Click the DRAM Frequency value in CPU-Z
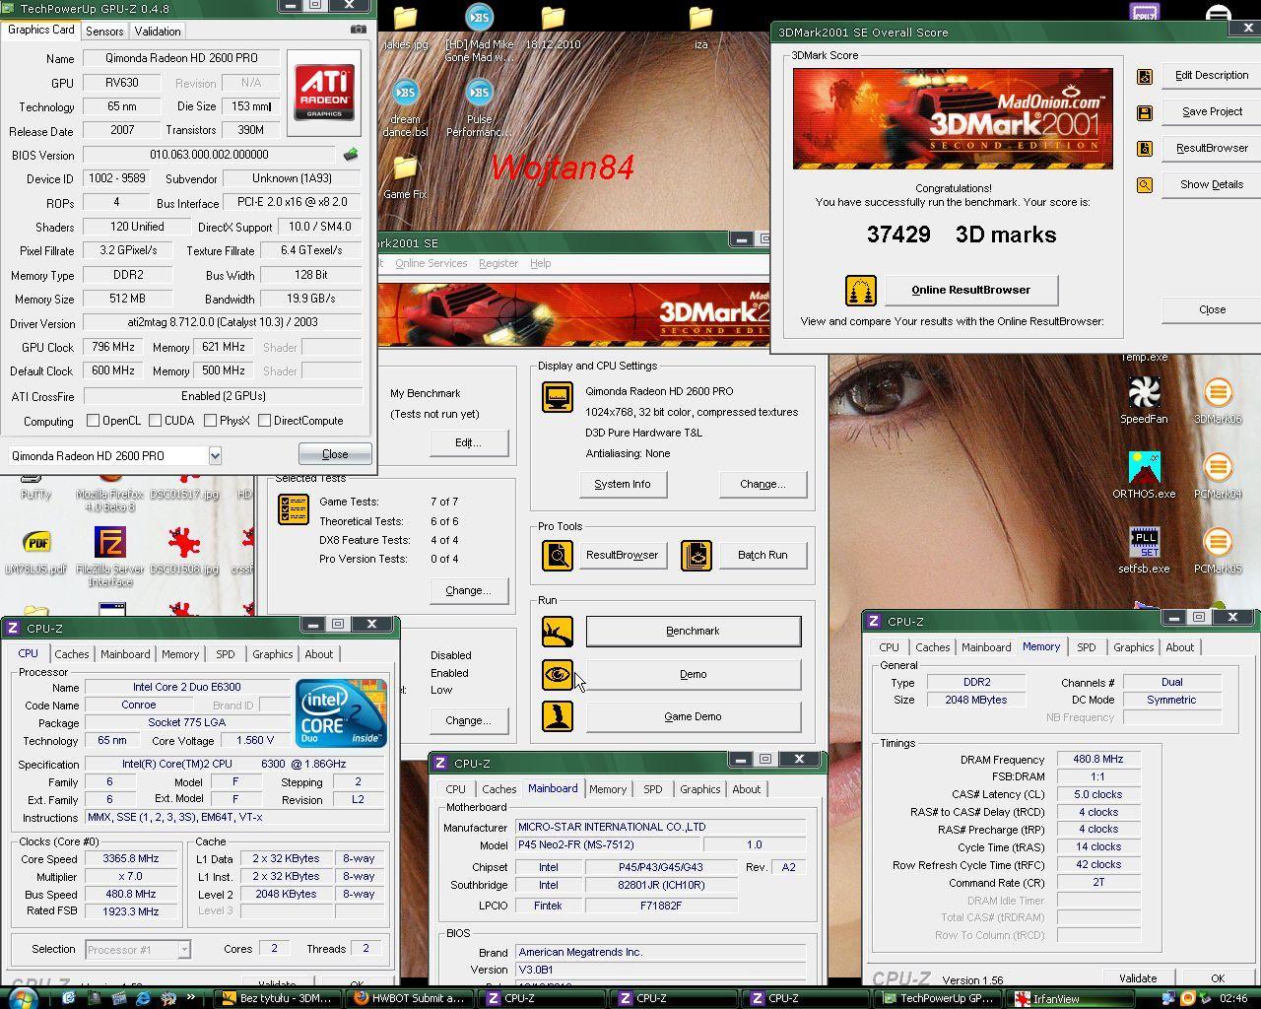The height and width of the screenshot is (1009, 1261). tap(1097, 760)
